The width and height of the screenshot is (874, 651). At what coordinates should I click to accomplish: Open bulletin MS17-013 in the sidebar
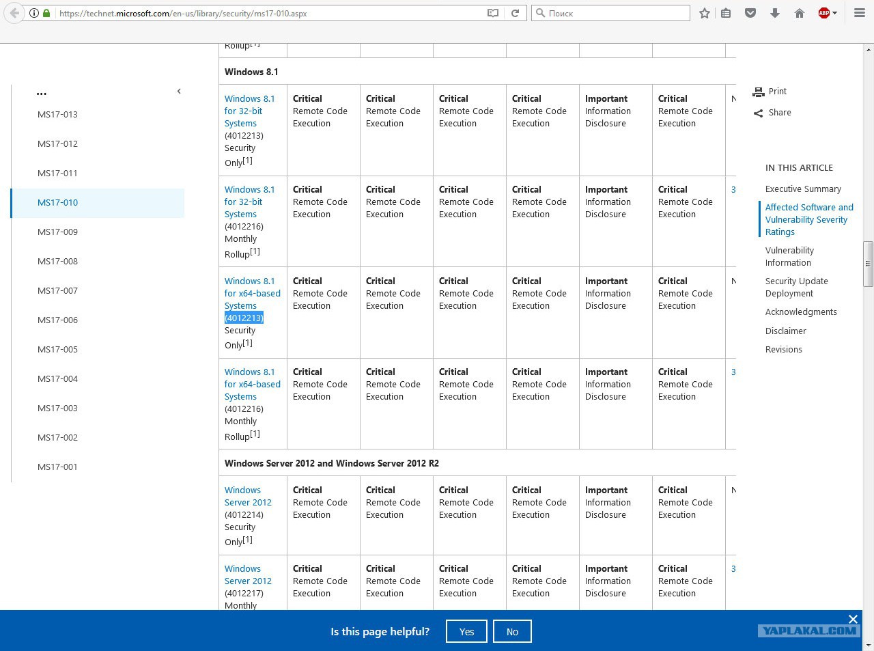click(x=57, y=114)
